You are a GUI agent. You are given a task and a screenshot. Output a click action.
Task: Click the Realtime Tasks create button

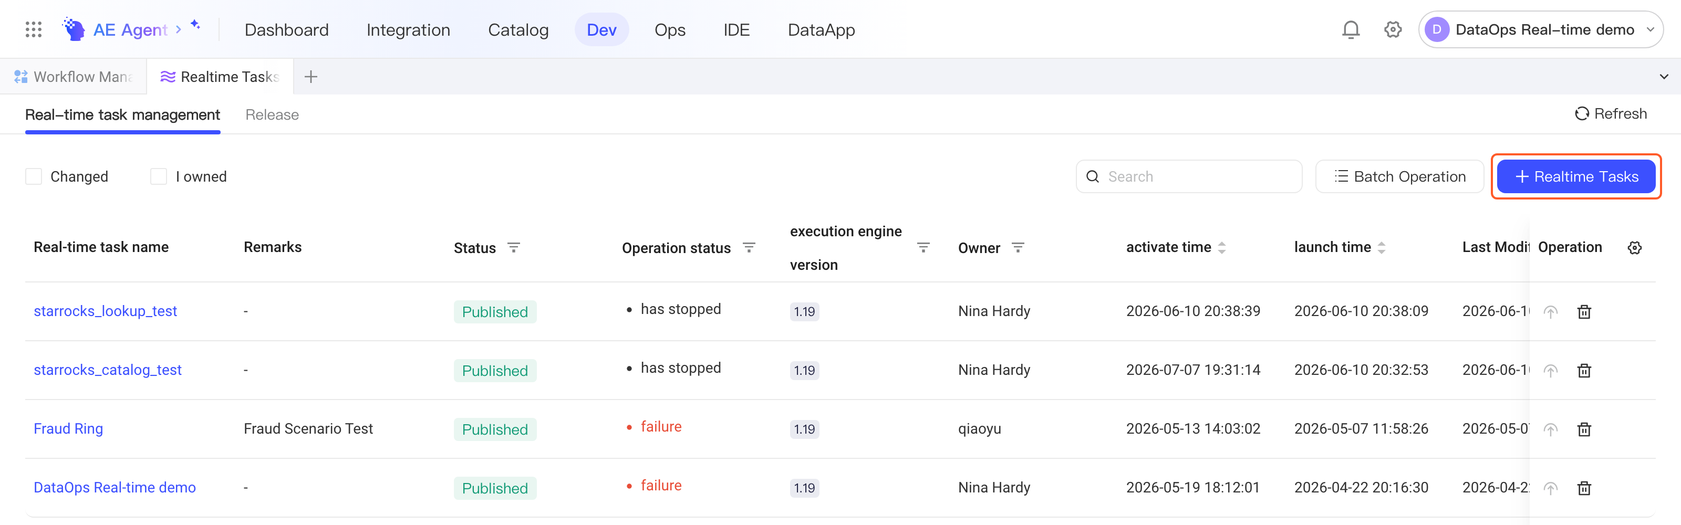pyautogui.click(x=1575, y=177)
